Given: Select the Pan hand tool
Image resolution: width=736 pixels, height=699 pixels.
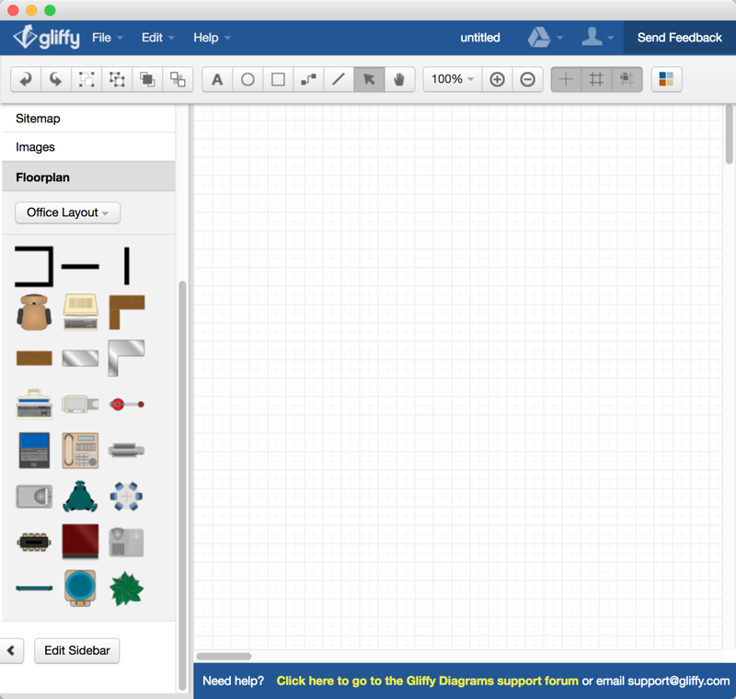Looking at the screenshot, I should pyautogui.click(x=399, y=79).
